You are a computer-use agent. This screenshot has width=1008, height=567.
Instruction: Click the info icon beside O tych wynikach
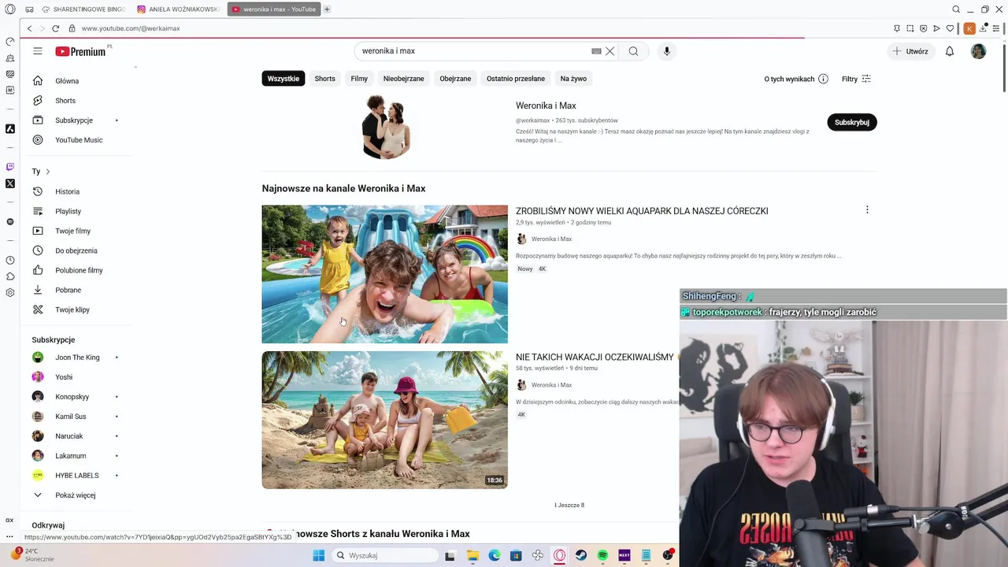(823, 79)
